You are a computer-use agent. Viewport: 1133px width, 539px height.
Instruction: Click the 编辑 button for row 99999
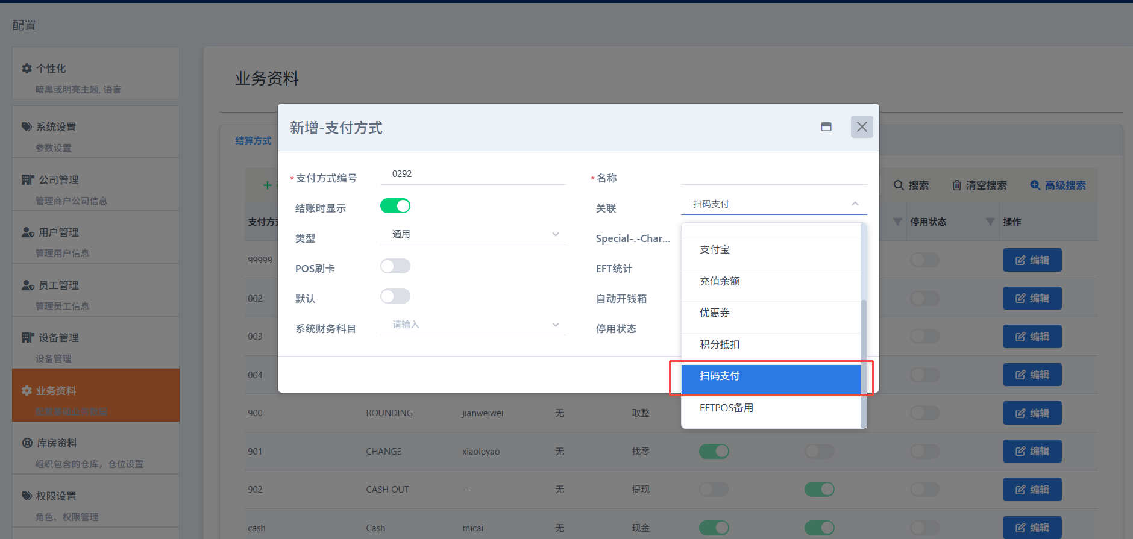tap(1032, 260)
